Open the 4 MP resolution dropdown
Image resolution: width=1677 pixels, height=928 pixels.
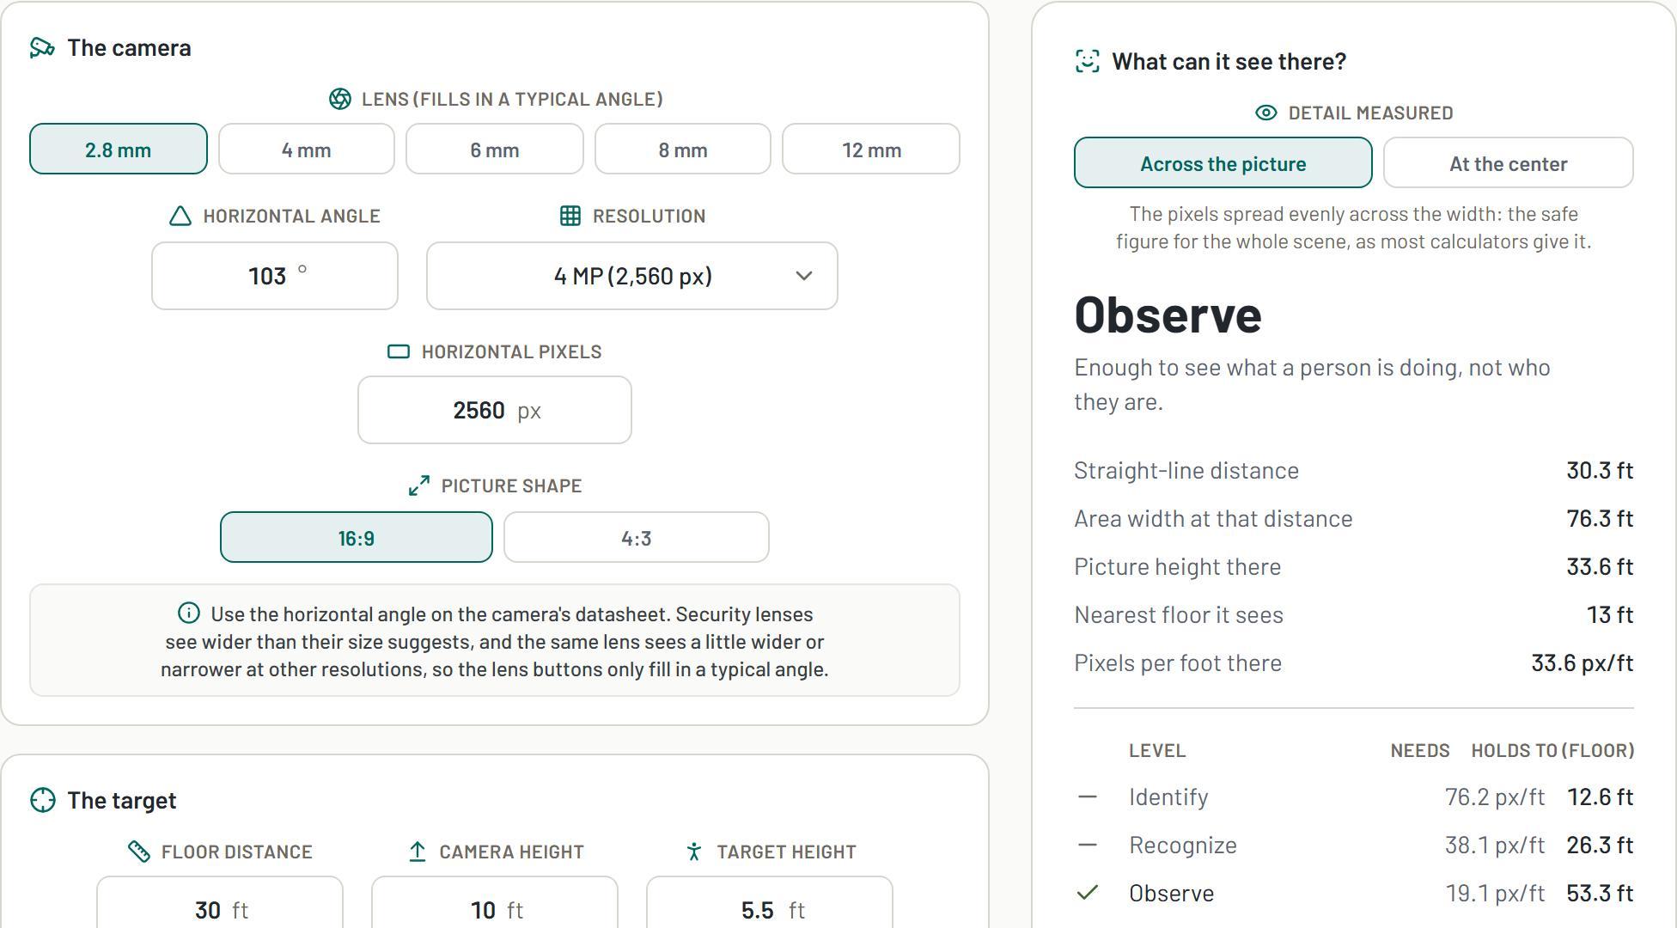632,276
